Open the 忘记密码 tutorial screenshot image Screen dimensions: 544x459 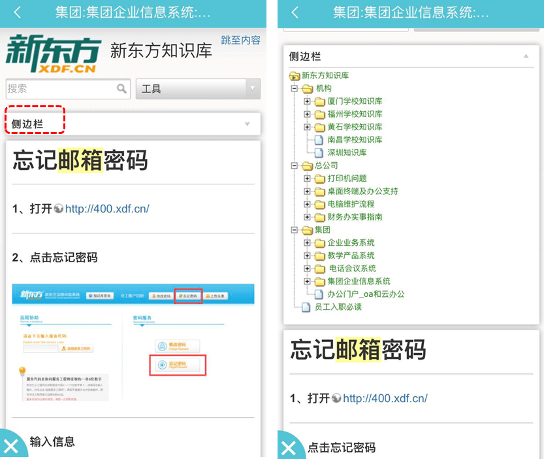(x=133, y=344)
